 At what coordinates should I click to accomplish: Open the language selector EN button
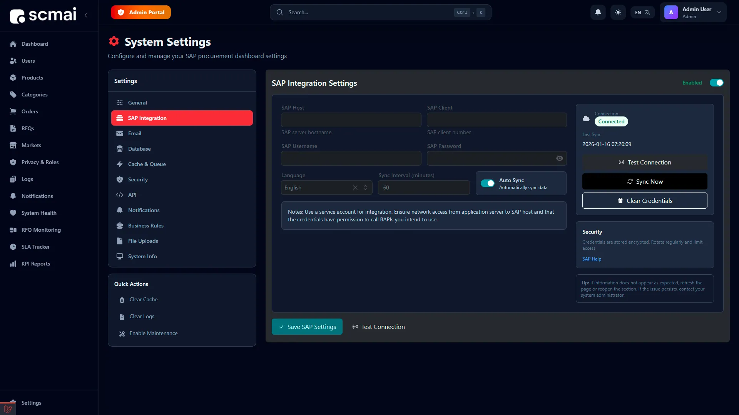(x=642, y=12)
